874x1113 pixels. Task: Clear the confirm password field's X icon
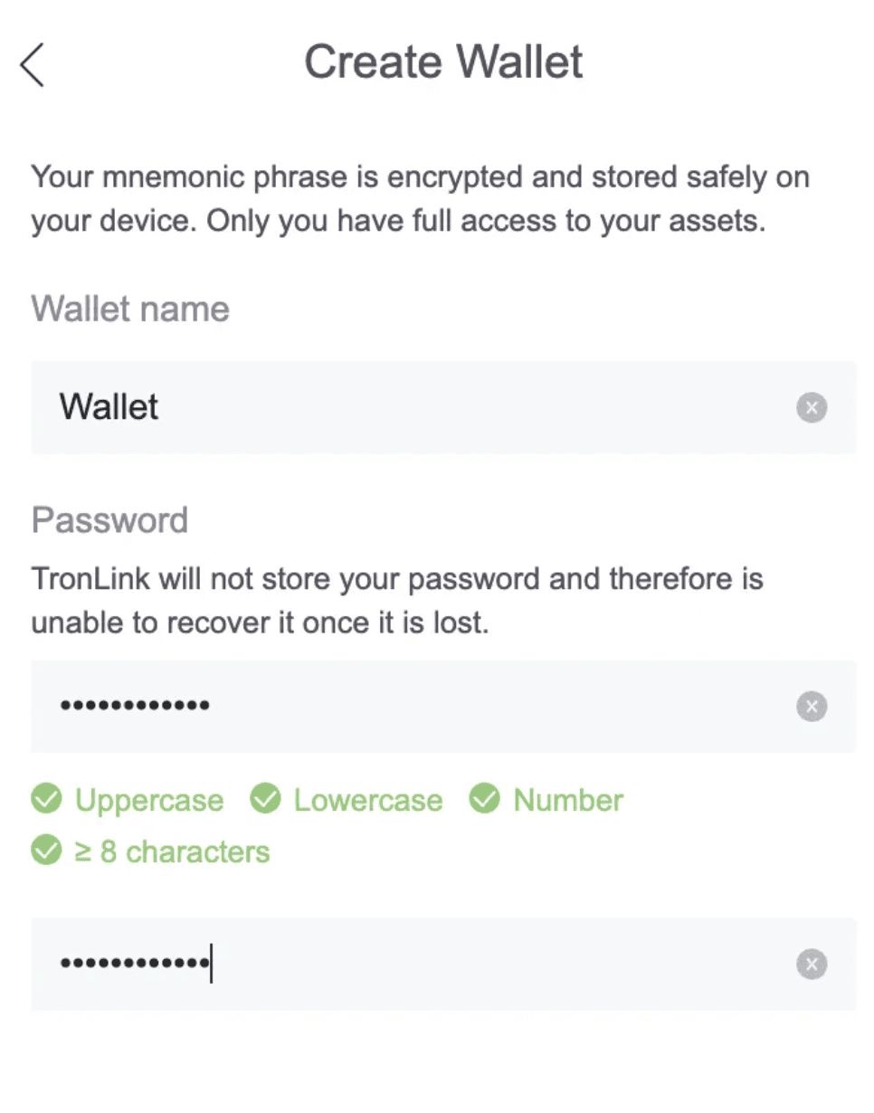(x=812, y=965)
